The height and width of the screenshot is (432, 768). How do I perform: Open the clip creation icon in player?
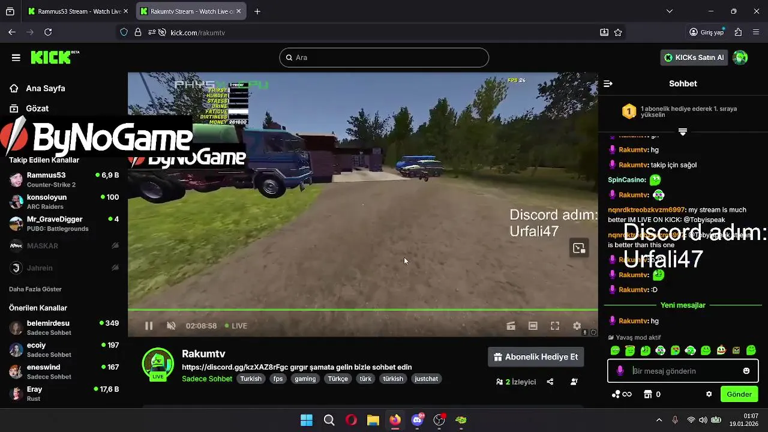click(x=511, y=326)
